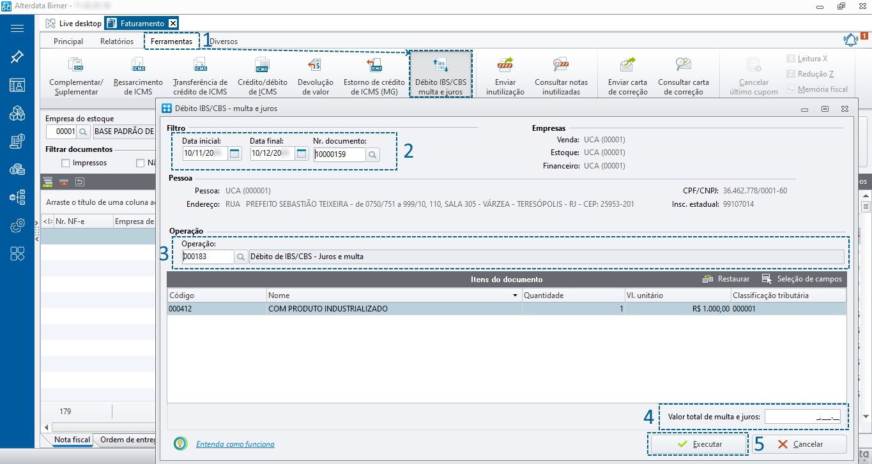Click the search icon next to Nr. documento
872x464 pixels.
(372, 154)
